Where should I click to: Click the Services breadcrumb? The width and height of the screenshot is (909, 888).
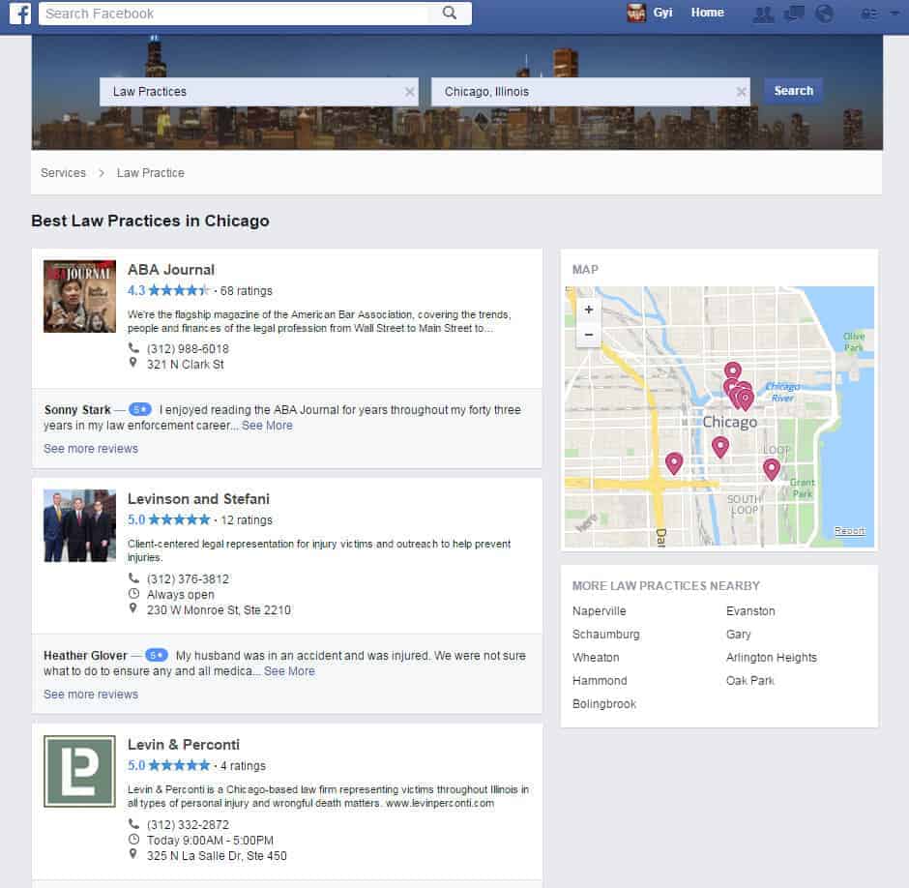63,173
